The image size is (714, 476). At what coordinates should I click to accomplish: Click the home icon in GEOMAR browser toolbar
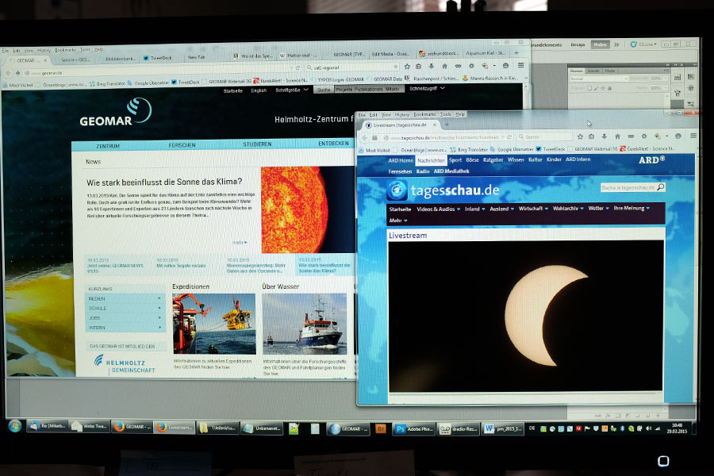pos(444,66)
